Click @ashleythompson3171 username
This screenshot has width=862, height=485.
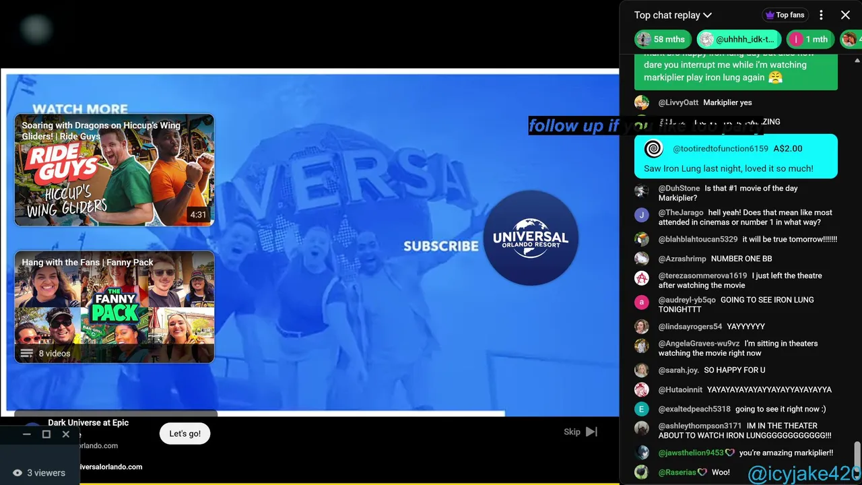click(700, 426)
